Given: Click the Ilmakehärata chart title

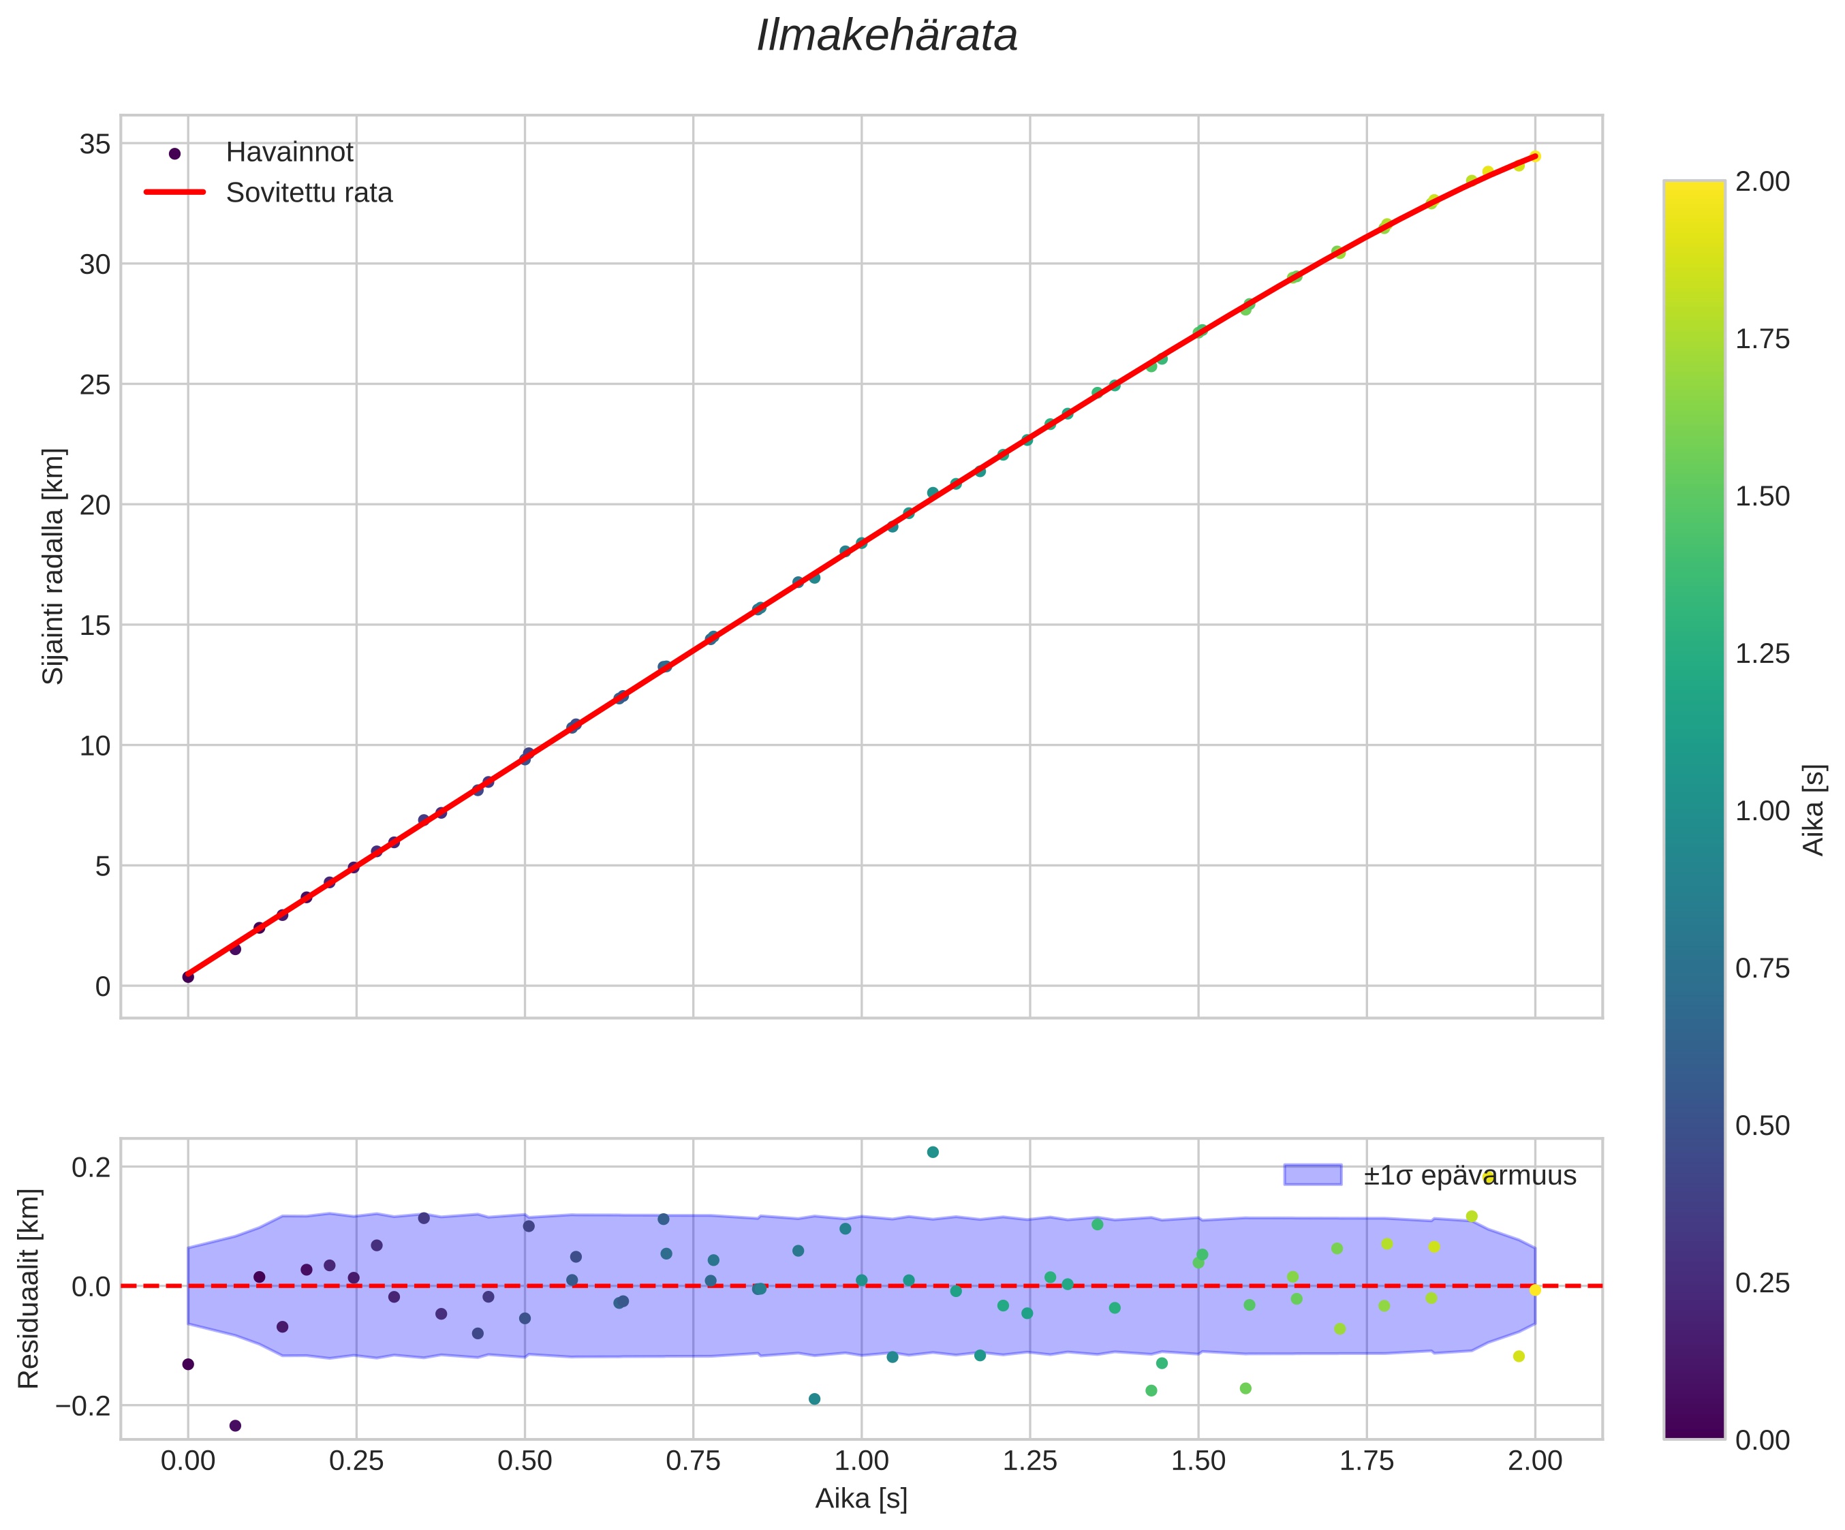Looking at the screenshot, I should [886, 37].
